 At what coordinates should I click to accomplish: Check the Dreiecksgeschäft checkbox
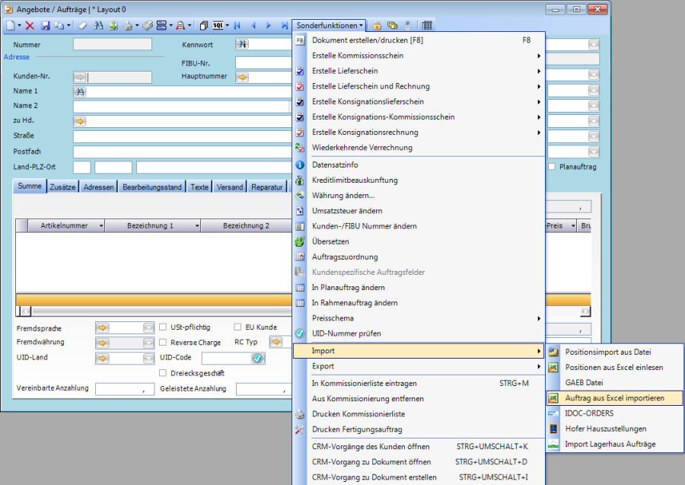[163, 373]
